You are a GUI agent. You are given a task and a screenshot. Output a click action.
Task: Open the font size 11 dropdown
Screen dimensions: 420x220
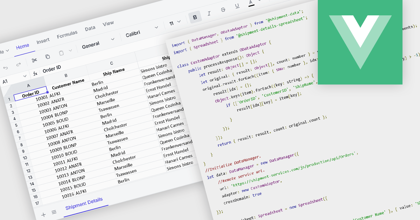(175, 23)
